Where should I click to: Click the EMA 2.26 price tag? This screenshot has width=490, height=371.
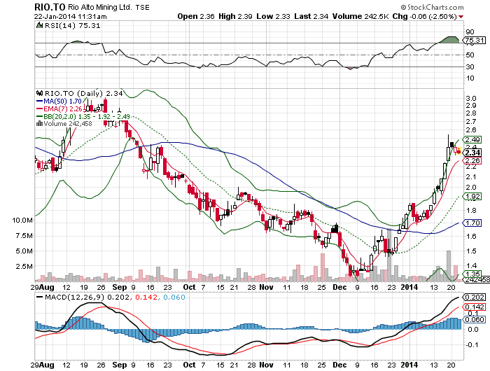[x=472, y=161]
